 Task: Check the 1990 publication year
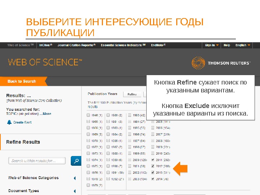(108, 166)
